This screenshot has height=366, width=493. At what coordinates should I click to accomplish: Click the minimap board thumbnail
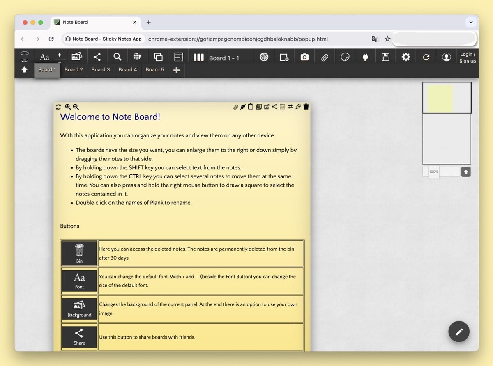(x=447, y=98)
